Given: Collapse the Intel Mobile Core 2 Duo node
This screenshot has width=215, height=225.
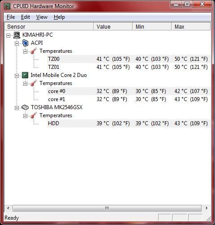Looking at the screenshot, I should tap(17, 76).
